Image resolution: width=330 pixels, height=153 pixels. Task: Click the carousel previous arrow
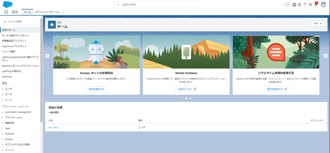pyautogui.click(x=47, y=56)
